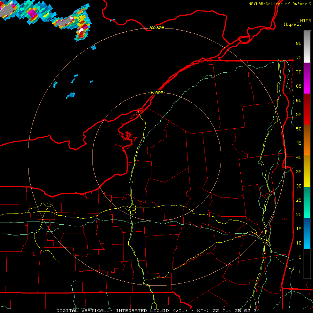Click the gray-white top segment of color scale
313x313 pixels.
pyautogui.click(x=307, y=47)
